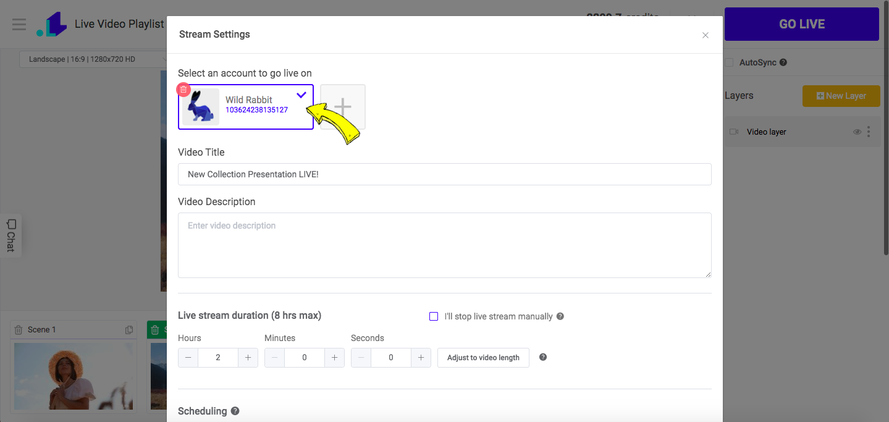Open help icon next to Adjust to video length

point(543,357)
